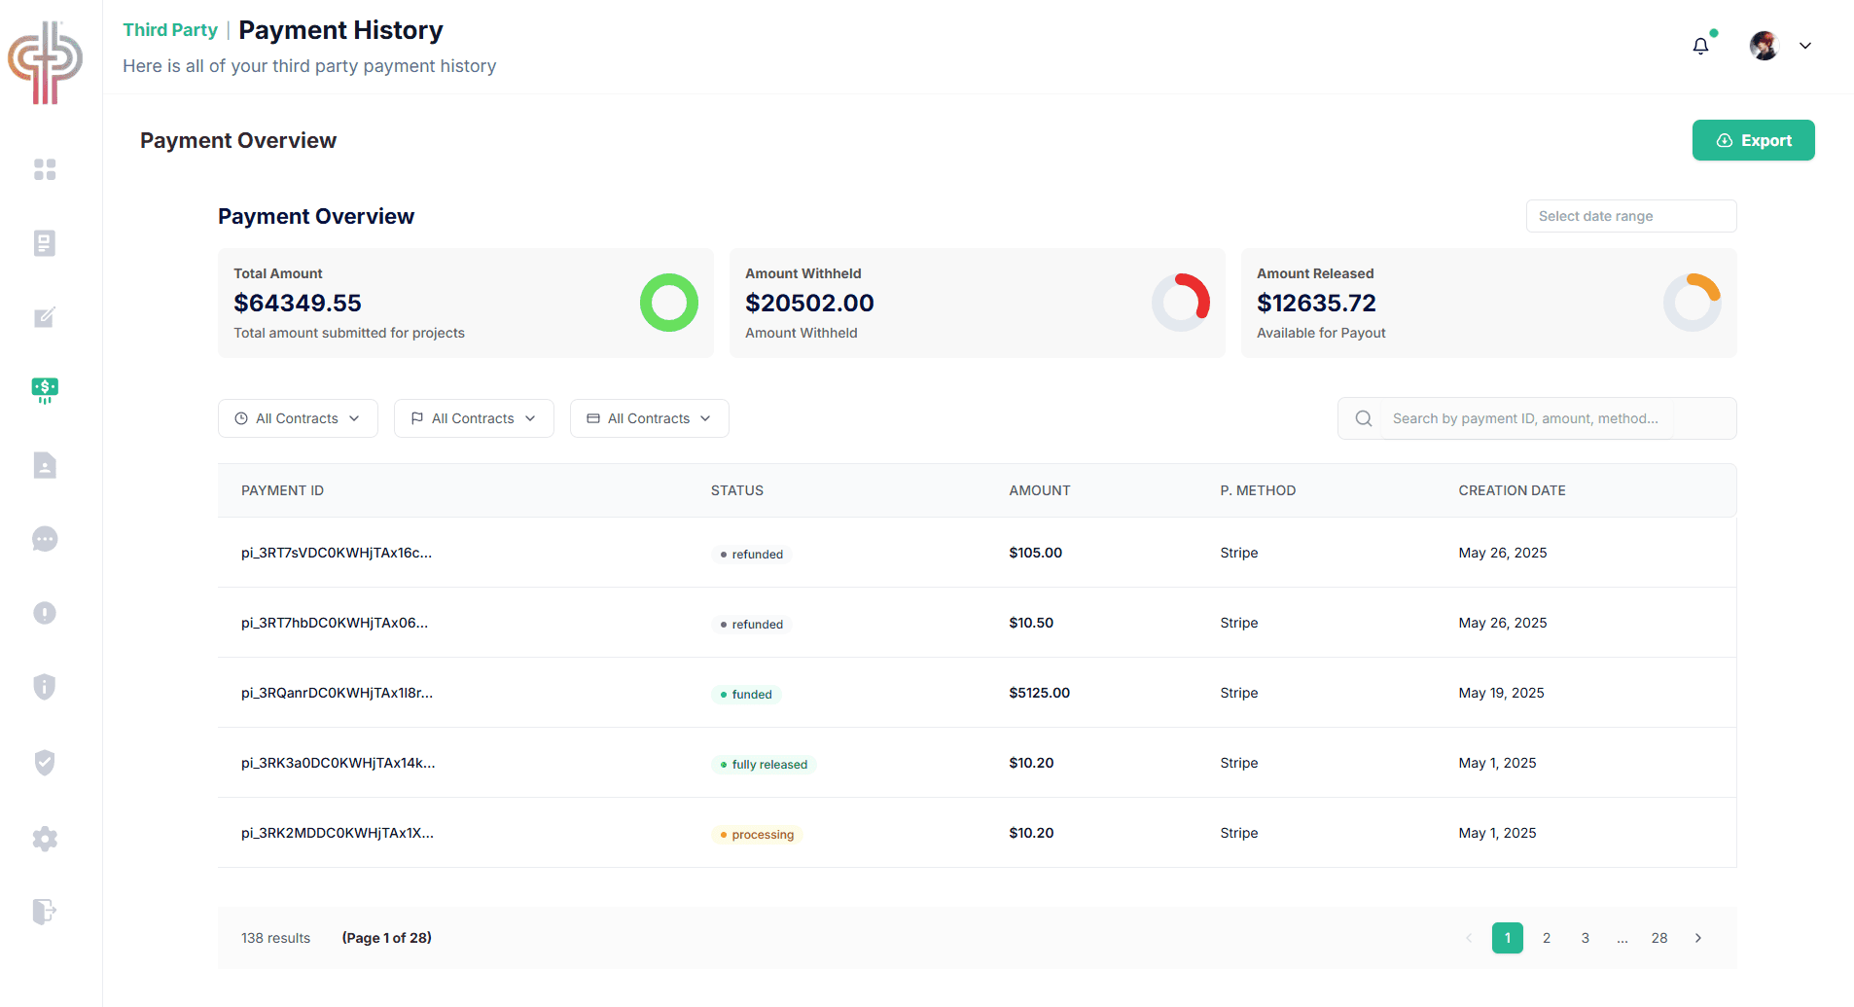Expand the user profile chevron menu
The height and width of the screenshot is (1007, 1854).
click(1806, 46)
